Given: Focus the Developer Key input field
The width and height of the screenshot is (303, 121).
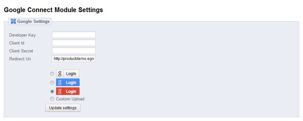Looking at the screenshot, I should (x=74, y=35).
